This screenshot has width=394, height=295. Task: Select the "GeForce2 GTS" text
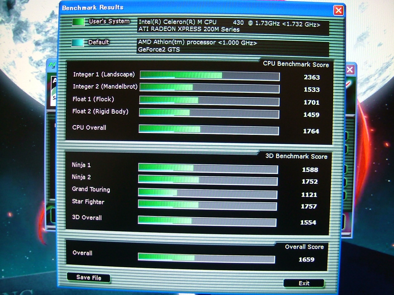click(159, 49)
